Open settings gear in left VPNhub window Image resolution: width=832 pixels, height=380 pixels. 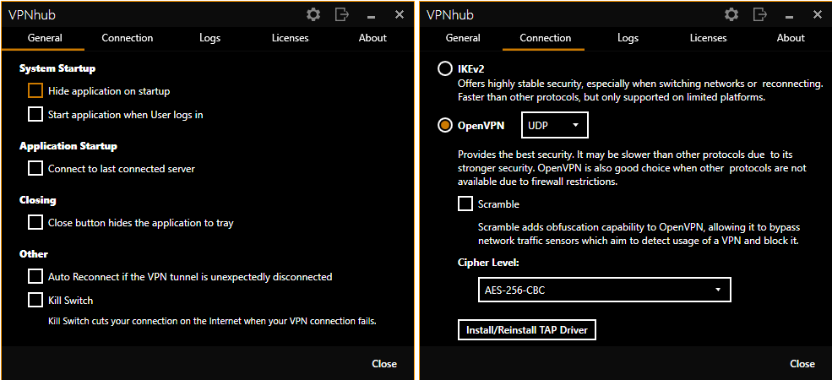pos(313,15)
